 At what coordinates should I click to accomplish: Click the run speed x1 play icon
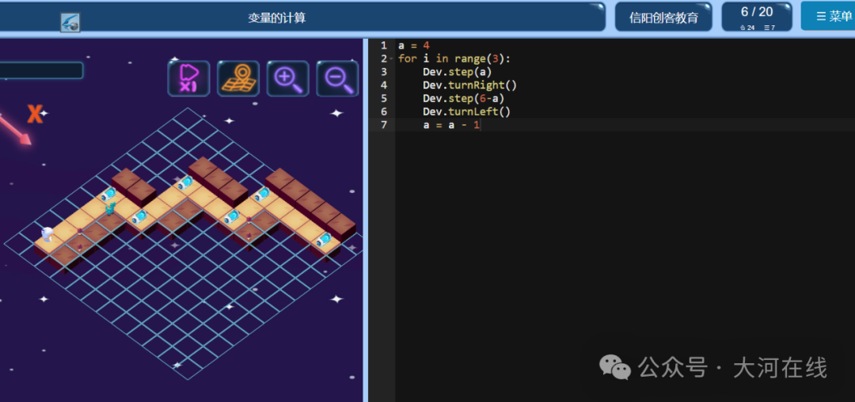[x=188, y=78]
